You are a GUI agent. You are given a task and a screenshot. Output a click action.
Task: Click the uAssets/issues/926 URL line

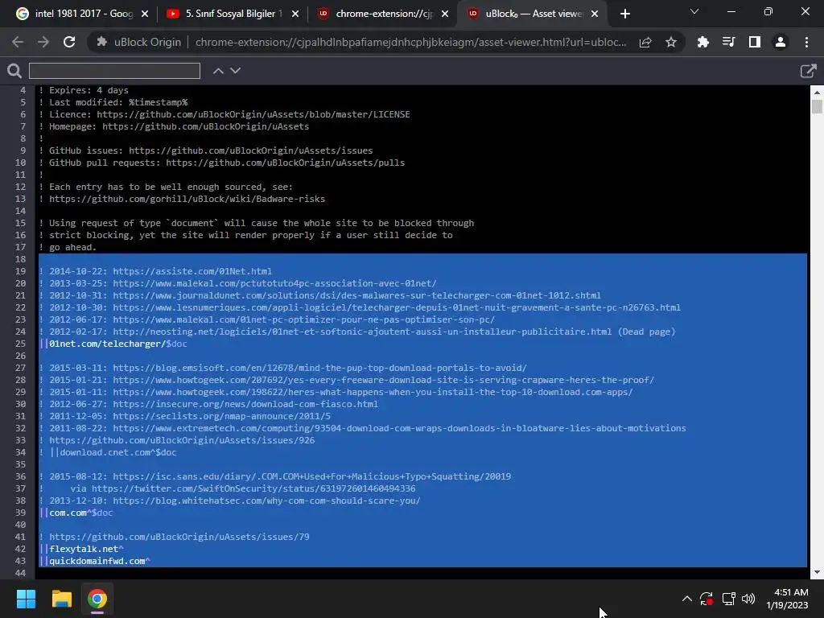176,440
